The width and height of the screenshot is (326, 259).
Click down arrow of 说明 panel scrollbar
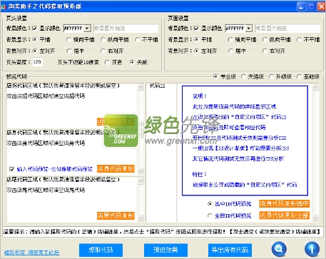pos(315,218)
